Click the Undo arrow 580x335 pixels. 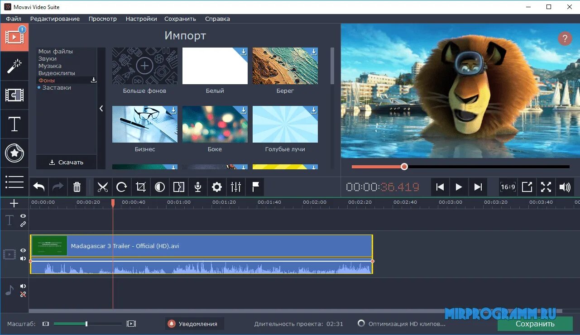39,187
